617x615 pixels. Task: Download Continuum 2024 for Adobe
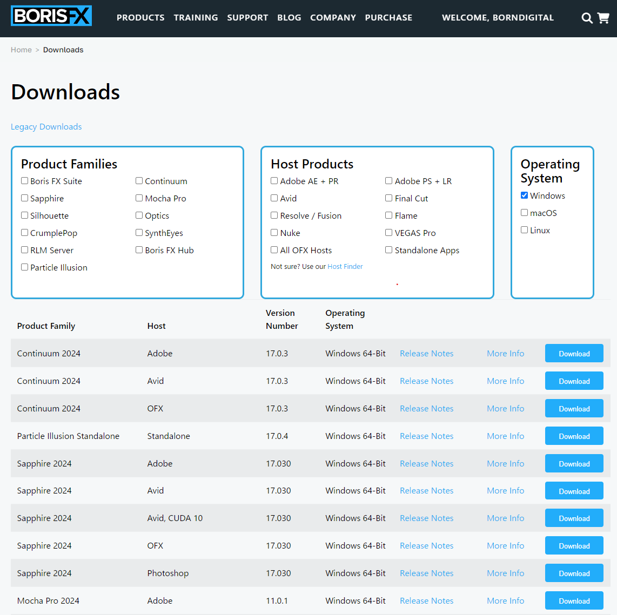tap(574, 353)
